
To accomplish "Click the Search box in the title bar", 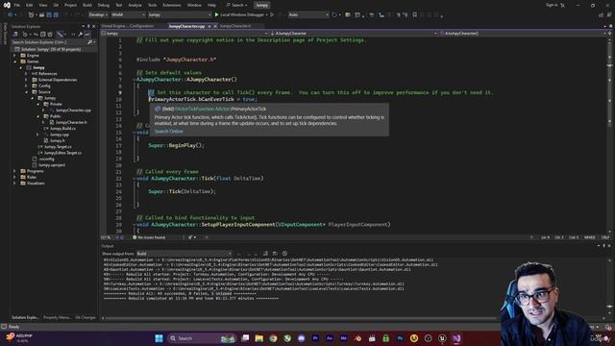I will click(x=237, y=5).
